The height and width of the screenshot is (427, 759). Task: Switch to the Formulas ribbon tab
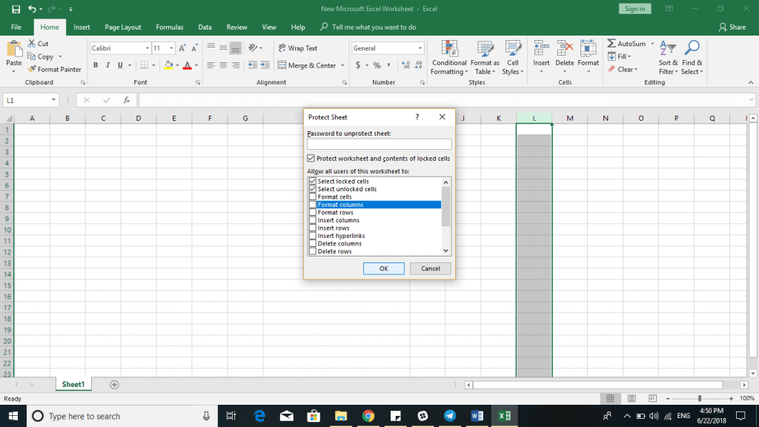[x=169, y=27]
